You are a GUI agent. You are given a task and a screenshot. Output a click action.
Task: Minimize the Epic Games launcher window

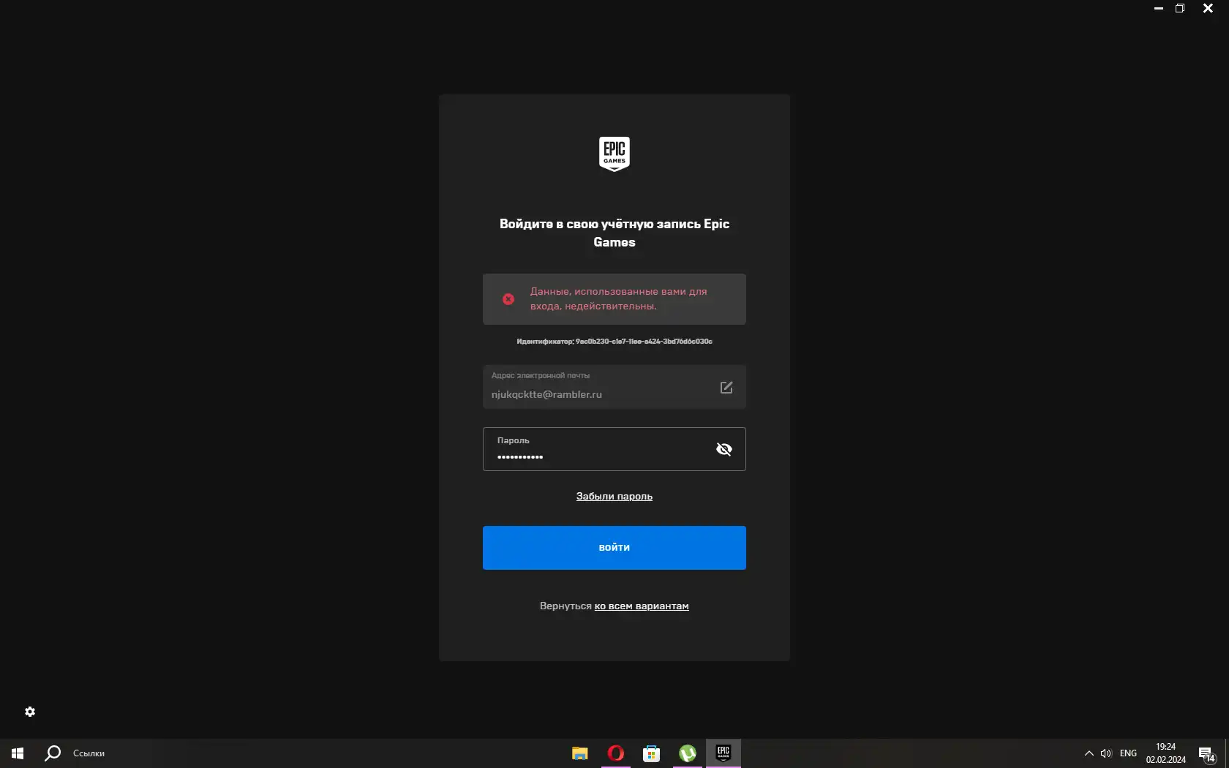point(1159,8)
